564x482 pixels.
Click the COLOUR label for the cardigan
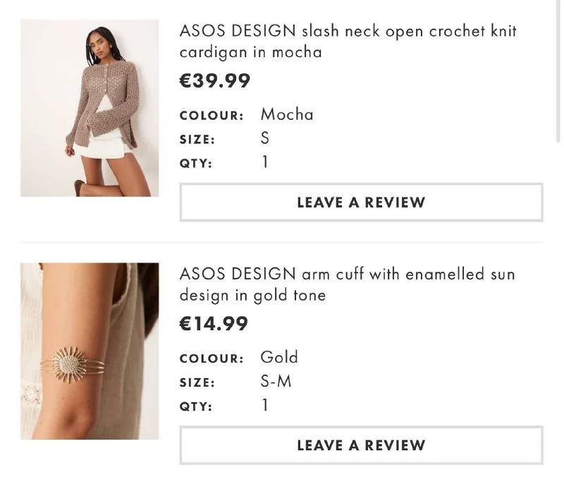[x=211, y=115]
